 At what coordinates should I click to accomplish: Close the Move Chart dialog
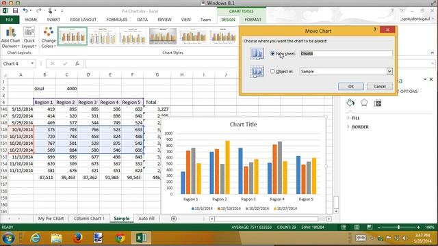(x=387, y=29)
